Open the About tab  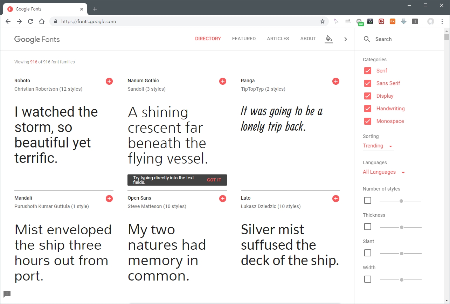tap(308, 39)
